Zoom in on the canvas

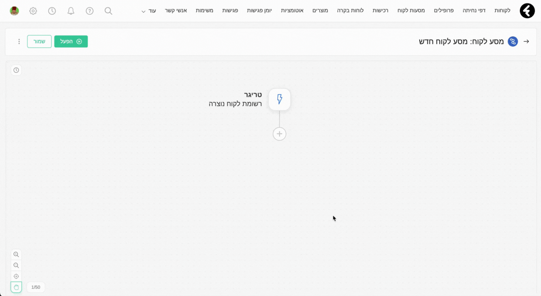pyautogui.click(x=16, y=255)
